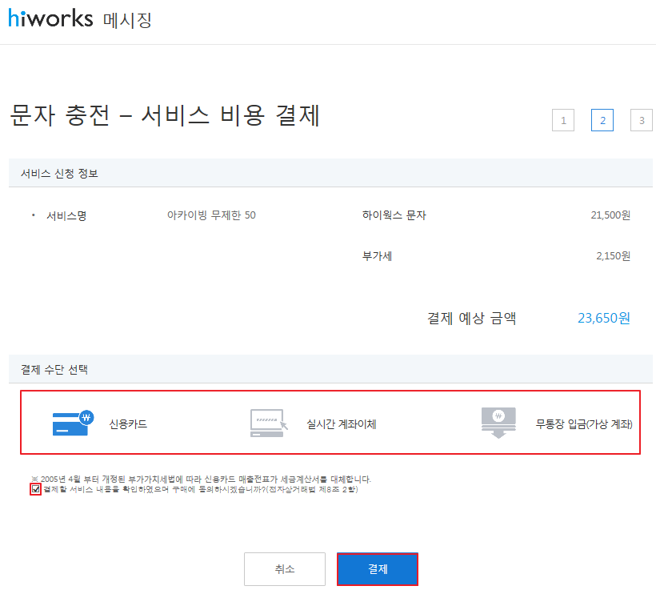Choose 신용카드 payment label
The height and width of the screenshot is (590, 656).
click(x=128, y=424)
